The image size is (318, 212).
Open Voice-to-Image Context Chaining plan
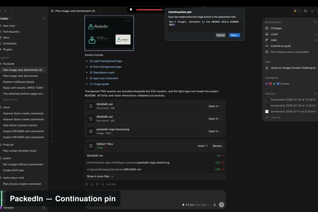pos(291,68)
